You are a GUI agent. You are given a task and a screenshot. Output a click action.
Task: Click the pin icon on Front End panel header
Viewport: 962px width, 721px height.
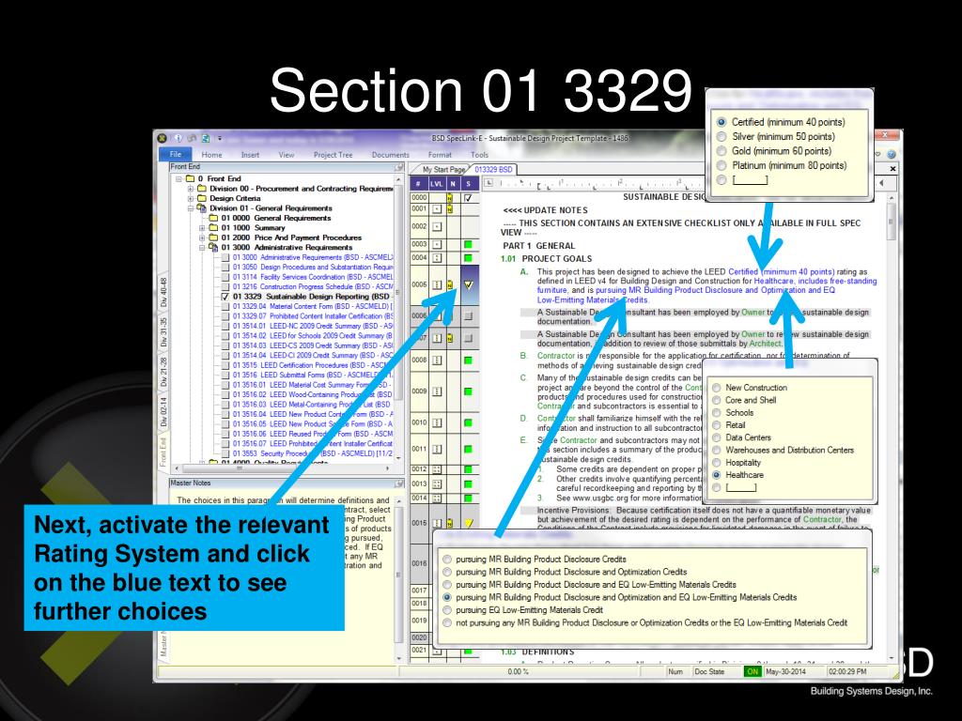click(x=399, y=167)
